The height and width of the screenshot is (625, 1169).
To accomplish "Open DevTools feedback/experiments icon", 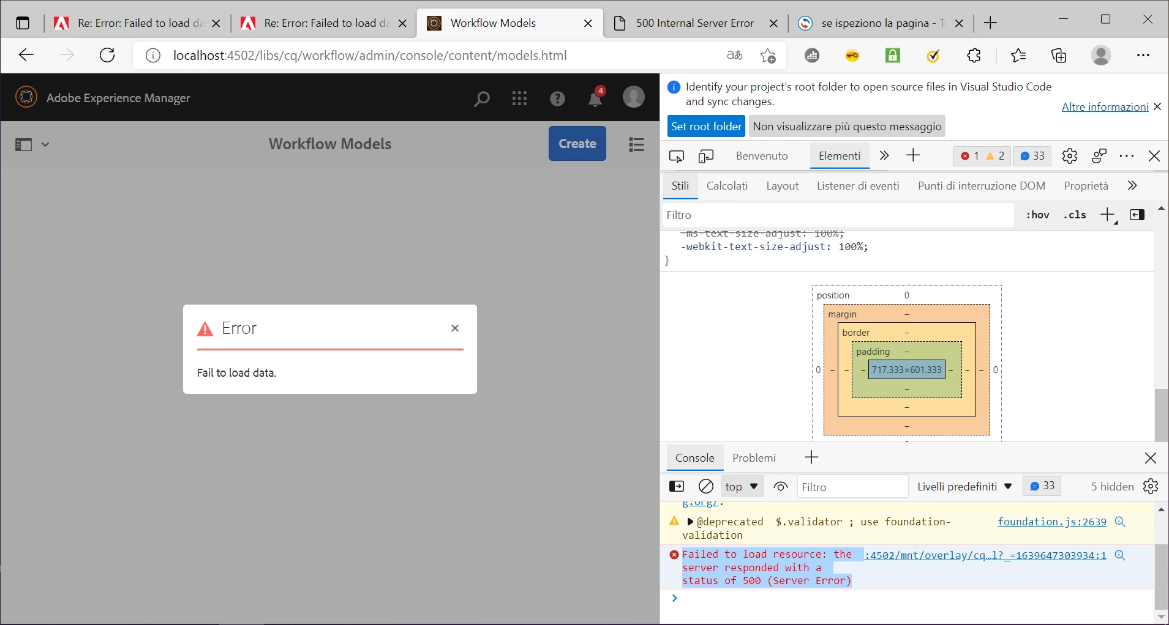I will 1099,156.
